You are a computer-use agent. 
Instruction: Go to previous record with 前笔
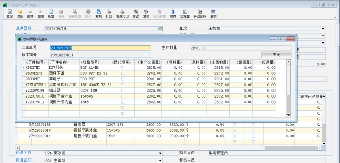coord(30,14)
